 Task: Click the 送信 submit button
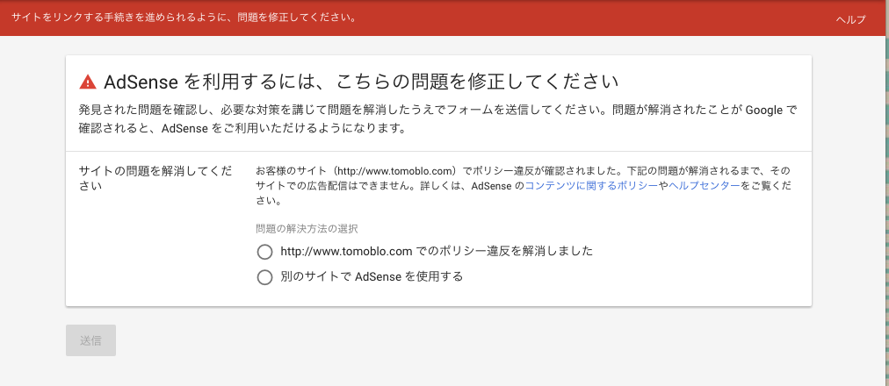(x=90, y=340)
